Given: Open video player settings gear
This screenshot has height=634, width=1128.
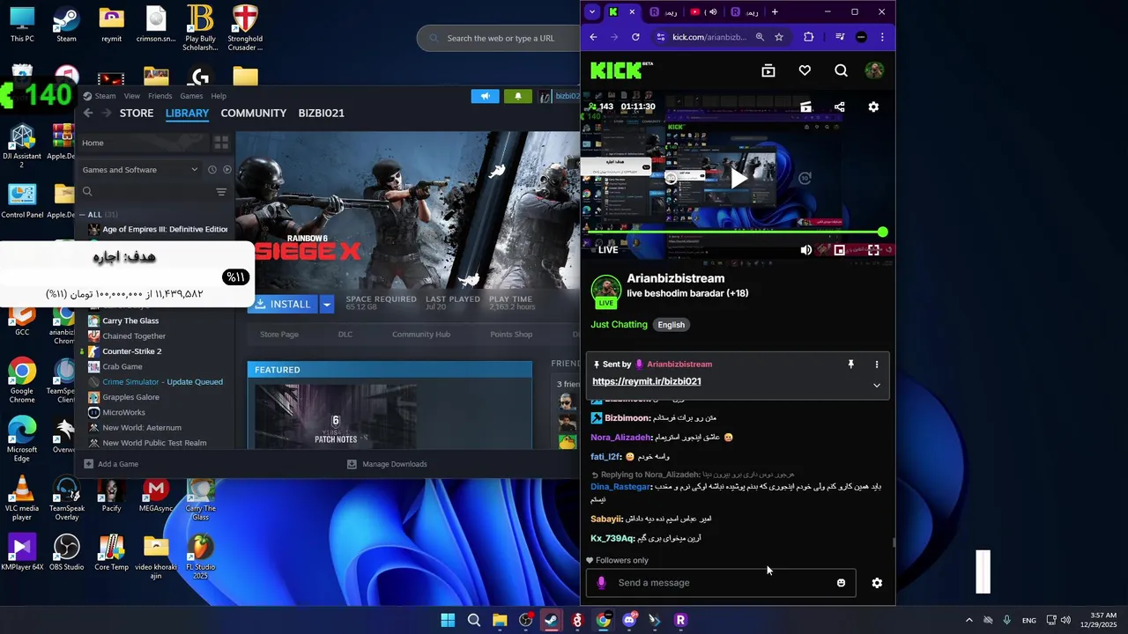Looking at the screenshot, I should [x=873, y=107].
